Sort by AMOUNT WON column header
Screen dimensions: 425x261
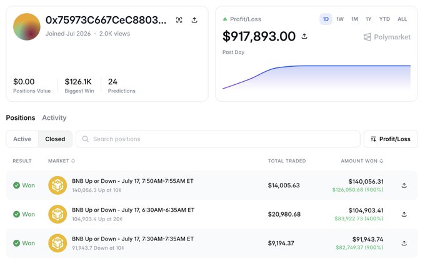click(x=362, y=161)
